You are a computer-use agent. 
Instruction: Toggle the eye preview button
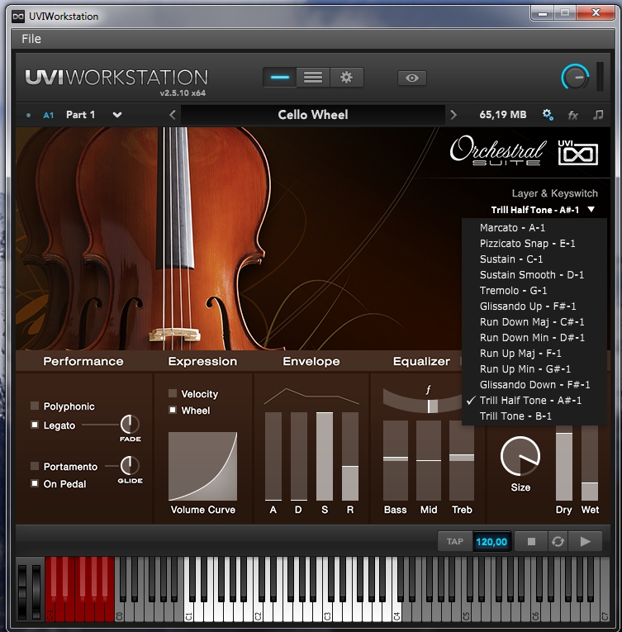[411, 78]
